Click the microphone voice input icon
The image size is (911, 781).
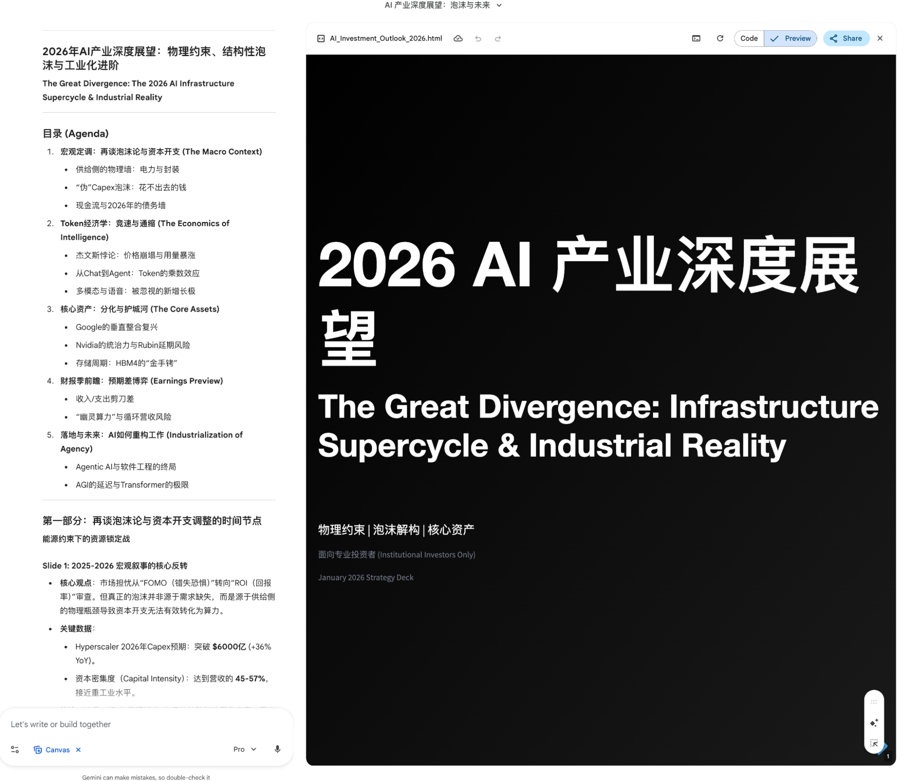(x=277, y=749)
